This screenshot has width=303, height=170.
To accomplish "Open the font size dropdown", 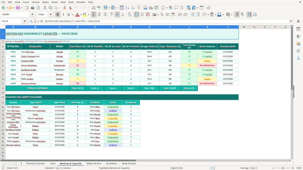I will tap(50, 15).
